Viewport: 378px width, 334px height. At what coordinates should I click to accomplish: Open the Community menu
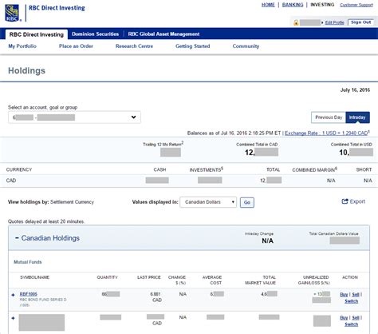246,46
